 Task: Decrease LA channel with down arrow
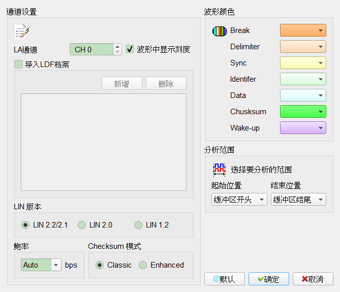tap(117, 52)
